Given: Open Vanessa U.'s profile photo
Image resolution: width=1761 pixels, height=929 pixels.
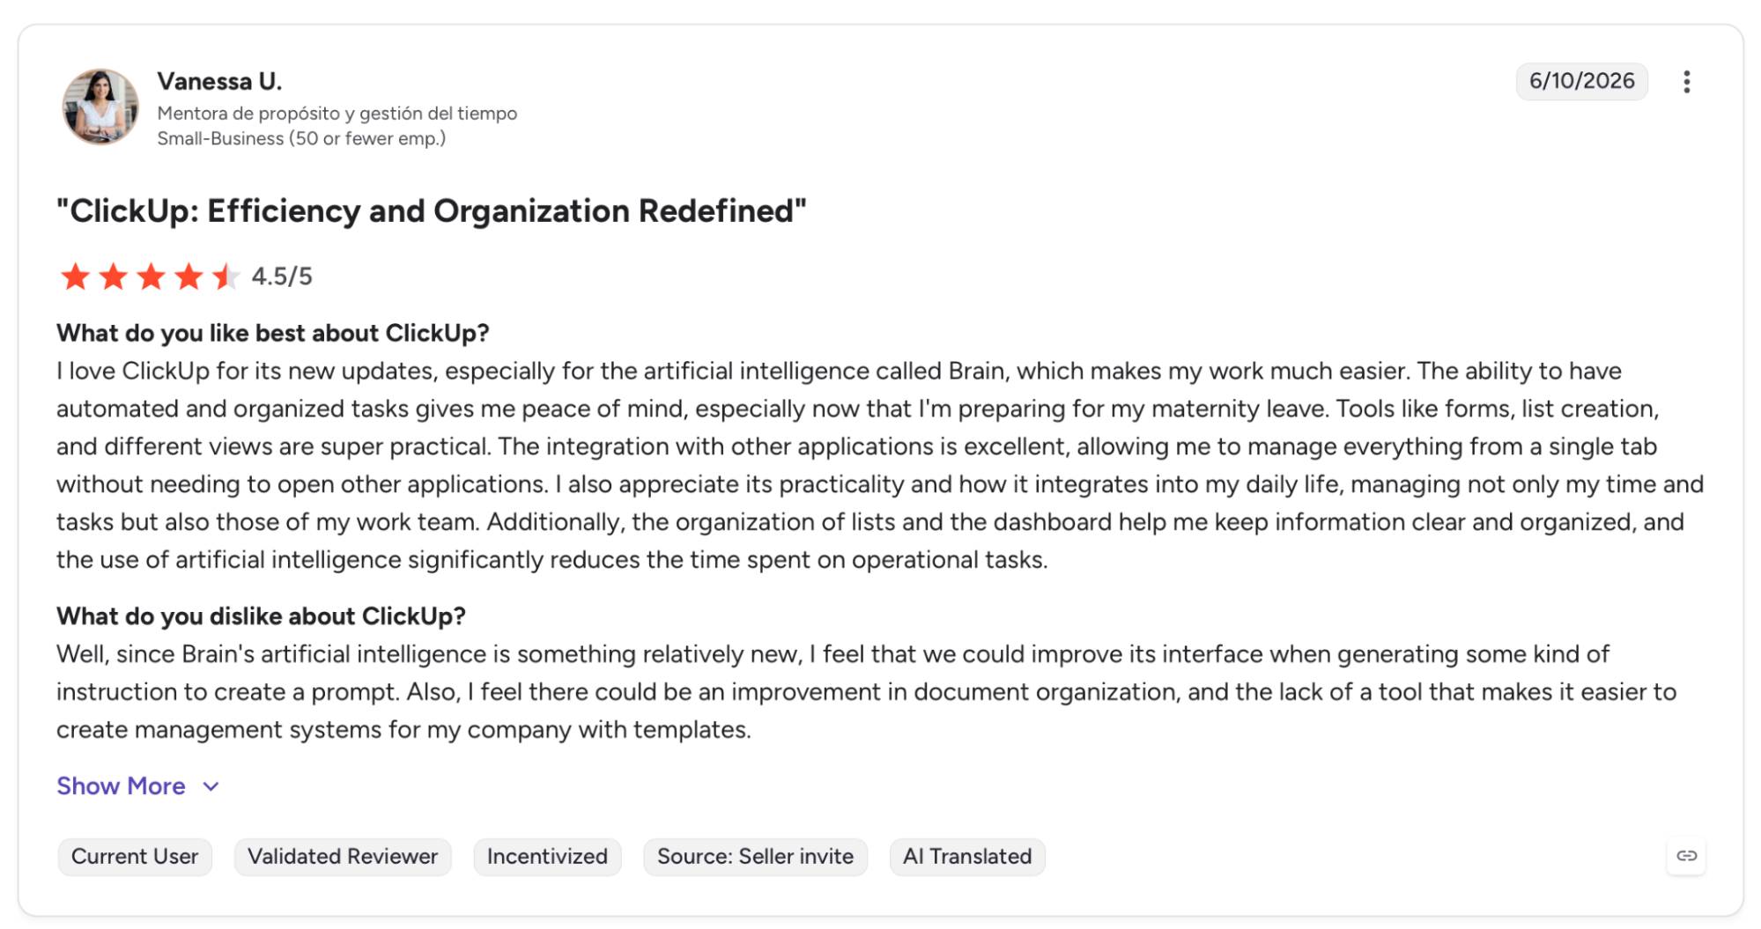Looking at the screenshot, I should 100,107.
